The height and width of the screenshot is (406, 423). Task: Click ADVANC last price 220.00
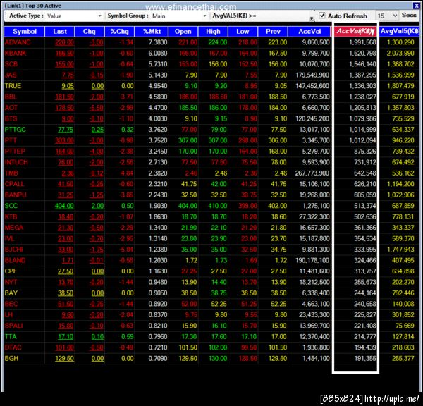pos(64,42)
